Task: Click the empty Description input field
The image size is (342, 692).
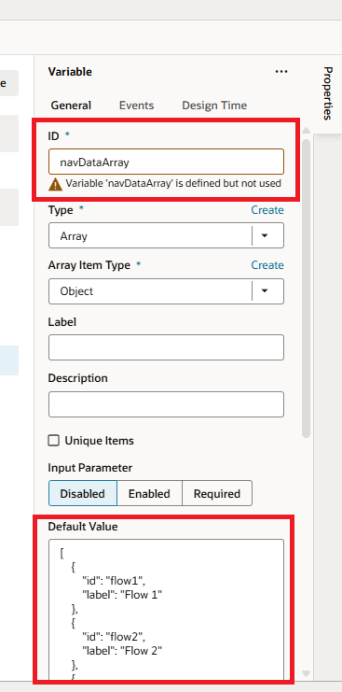Action: [x=167, y=404]
